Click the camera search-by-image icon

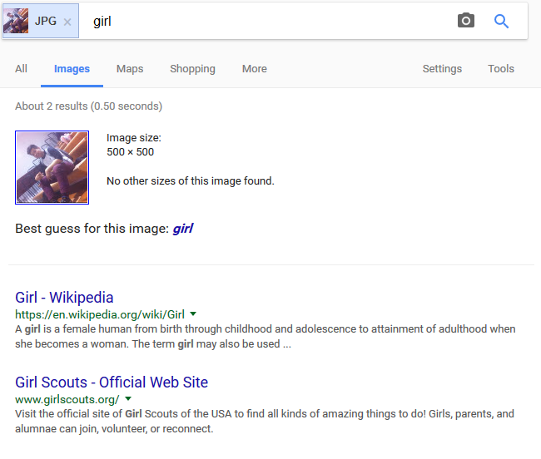(466, 21)
